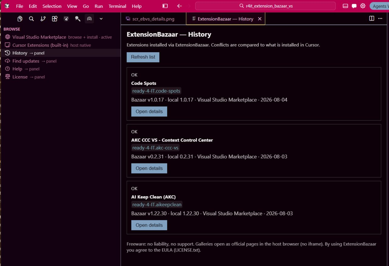Viewport: 389px width, 266px height.
Task: Click the Code Spots title text
Action: 144,83
